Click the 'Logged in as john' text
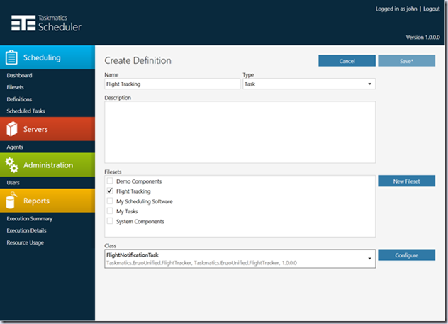The height and width of the screenshot is (324, 448). point(396,9)
